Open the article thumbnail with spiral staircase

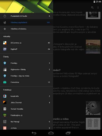coord(93,108)
